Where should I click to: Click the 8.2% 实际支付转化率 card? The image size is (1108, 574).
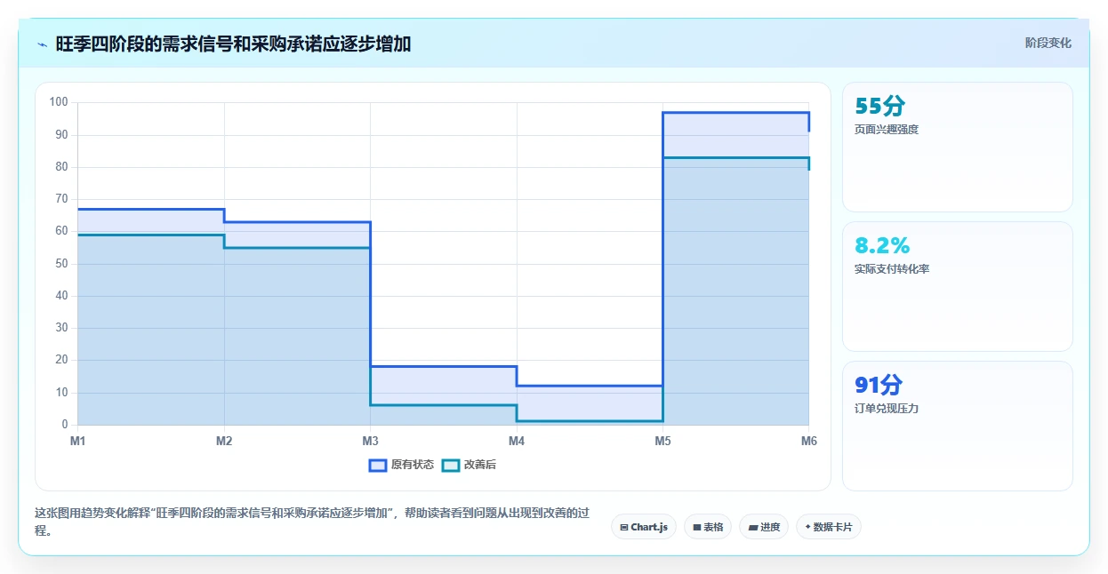(958, 286)
